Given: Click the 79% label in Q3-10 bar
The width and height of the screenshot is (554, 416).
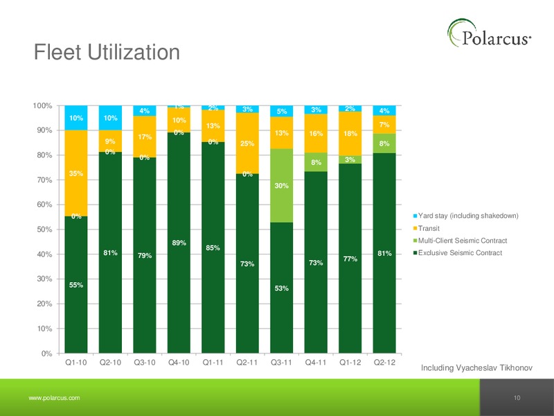Looking at the screenshot, I should click(145, 255).
